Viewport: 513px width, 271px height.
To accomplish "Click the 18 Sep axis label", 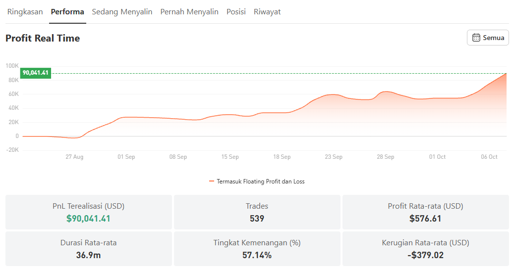I will click(282, 157).
